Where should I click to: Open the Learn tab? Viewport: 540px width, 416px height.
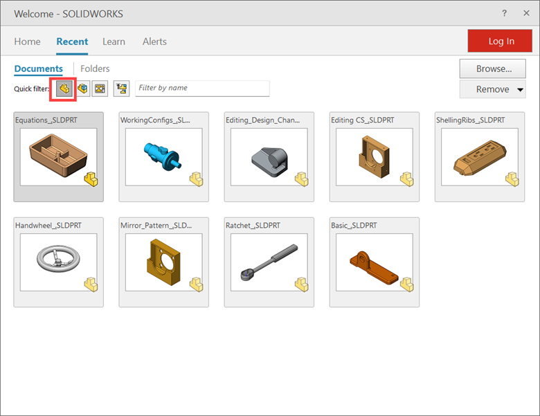pyautogui.click(x=114, y=42)
